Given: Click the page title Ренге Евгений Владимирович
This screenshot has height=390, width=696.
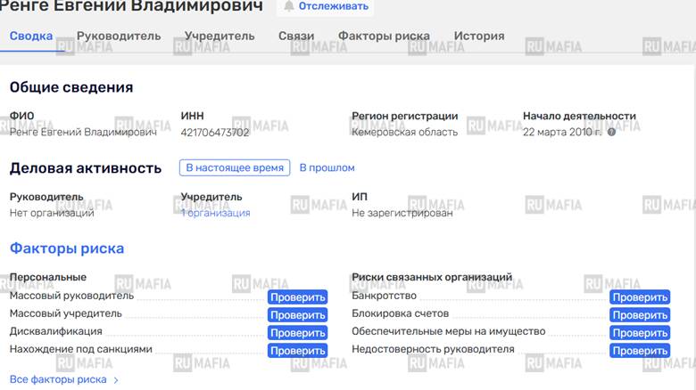Looking at the screenshot, I should (131, 6).
